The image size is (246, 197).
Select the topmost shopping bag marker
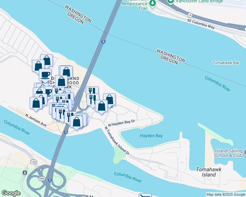pos(46,60)
